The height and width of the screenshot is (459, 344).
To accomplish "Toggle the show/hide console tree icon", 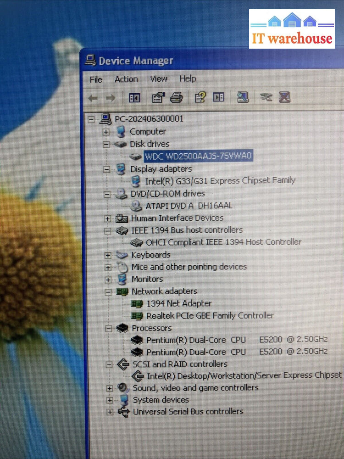I will click(x=134, y=98).
